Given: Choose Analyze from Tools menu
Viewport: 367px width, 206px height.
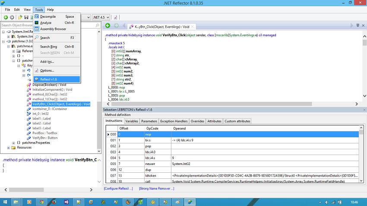Looking at the screenshot, I should pos(57,23).
